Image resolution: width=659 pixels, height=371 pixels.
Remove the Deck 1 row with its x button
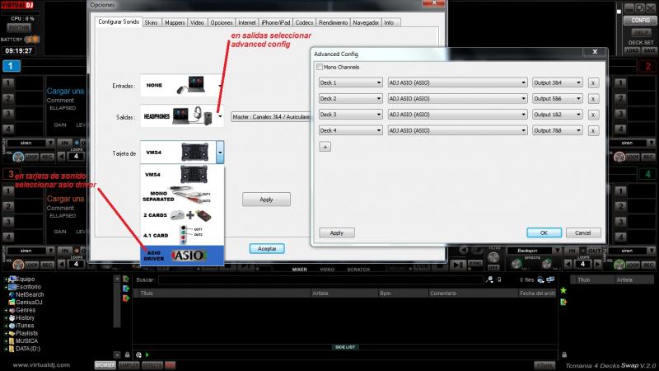click(593, 83)
